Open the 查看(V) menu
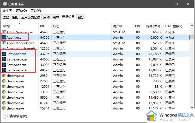This screenshot has height=123, width=195. click(x=35, y=11)
